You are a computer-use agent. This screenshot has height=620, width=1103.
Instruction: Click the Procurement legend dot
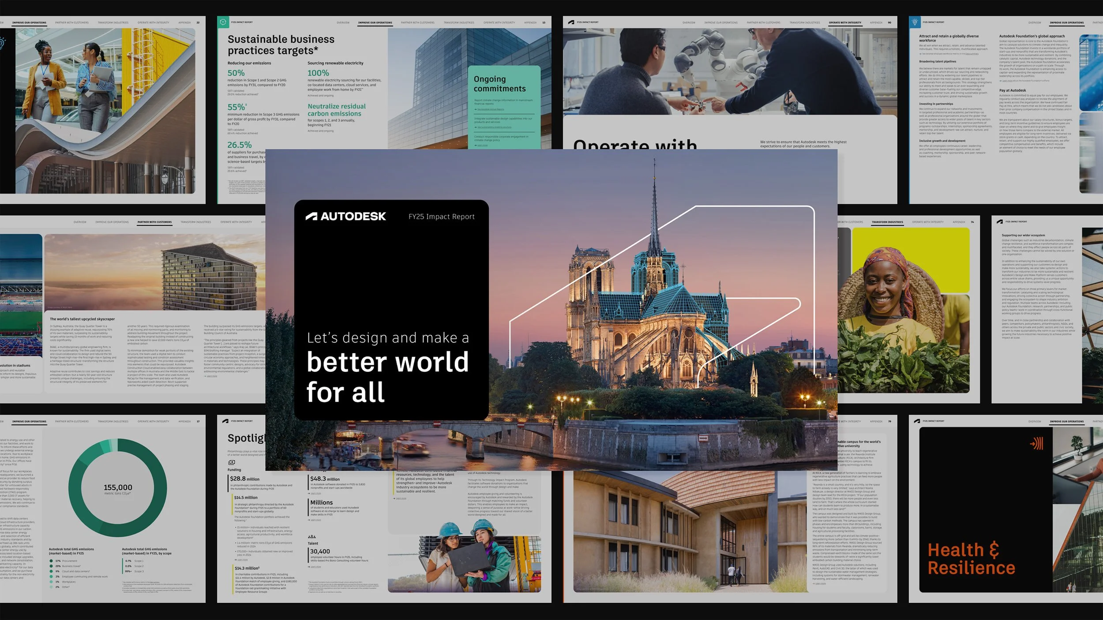51,561
